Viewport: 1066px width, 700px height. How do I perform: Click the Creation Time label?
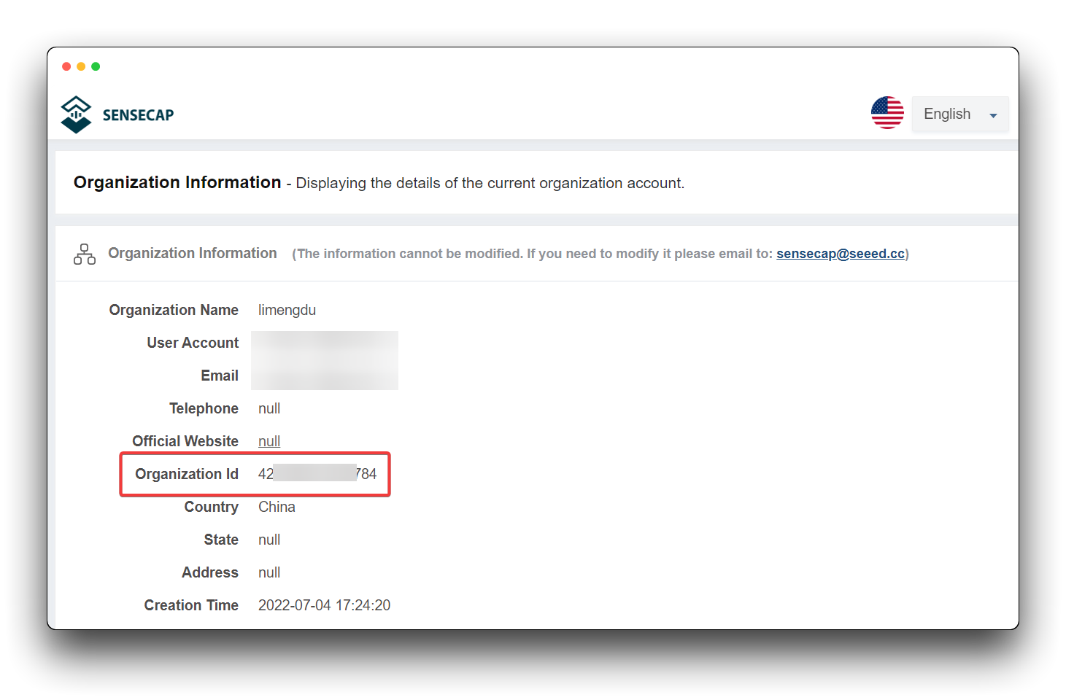(x=191, y=605)
